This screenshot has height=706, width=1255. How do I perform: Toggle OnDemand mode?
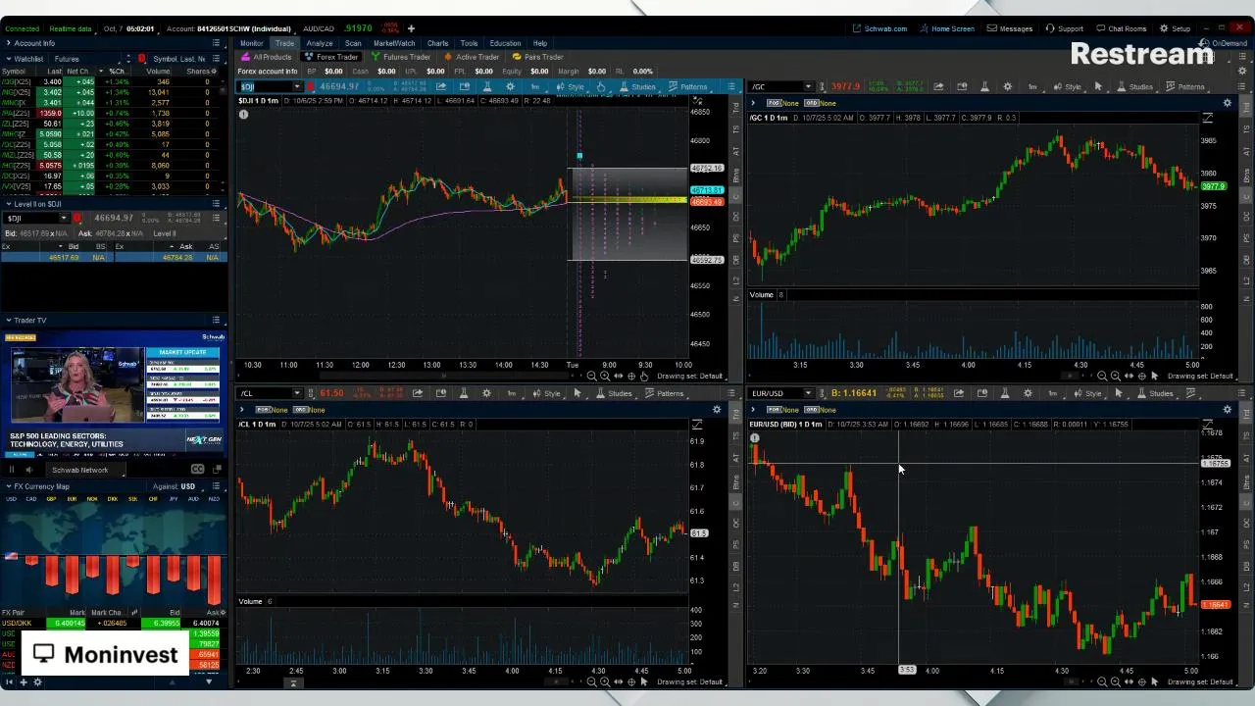[x=1223, y=43]
